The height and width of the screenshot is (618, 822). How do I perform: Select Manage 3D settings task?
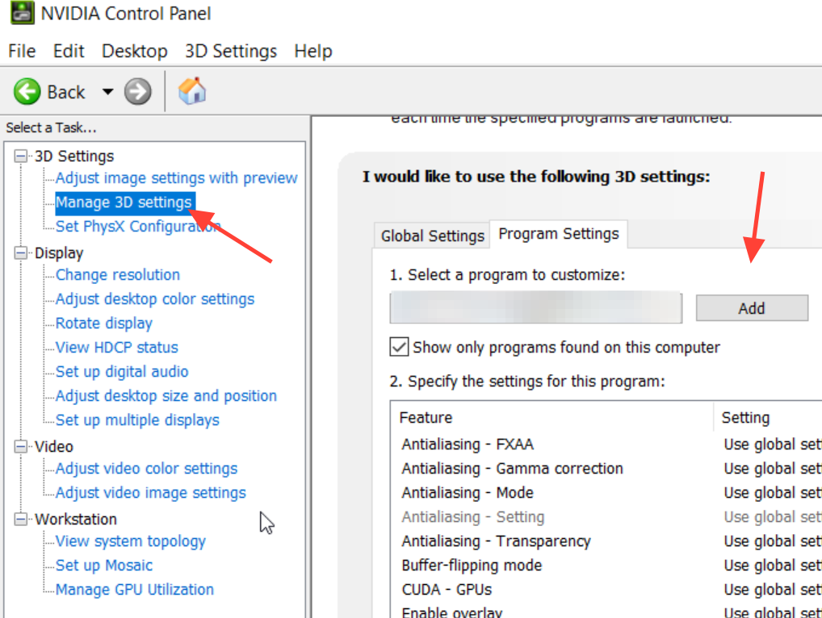[x=124, y=203]
